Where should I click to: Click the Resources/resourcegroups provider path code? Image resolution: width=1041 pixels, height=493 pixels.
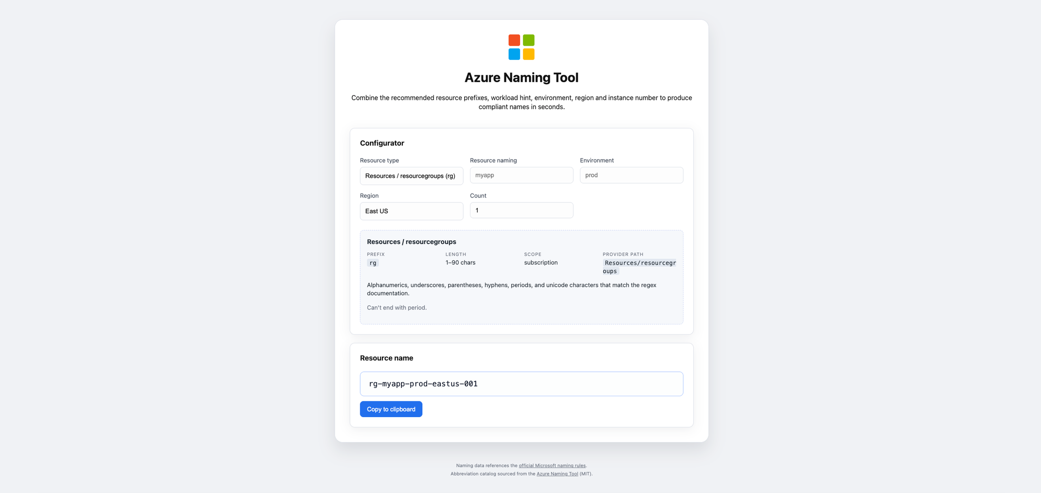pos(640,267)
